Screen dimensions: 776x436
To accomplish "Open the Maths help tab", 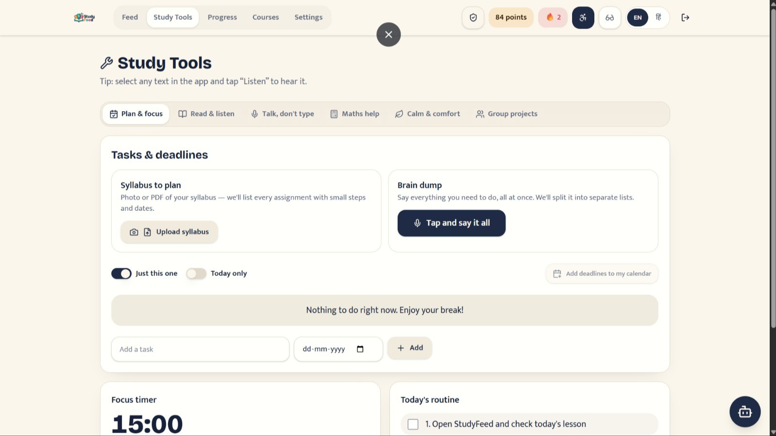I will pos(355,114).
